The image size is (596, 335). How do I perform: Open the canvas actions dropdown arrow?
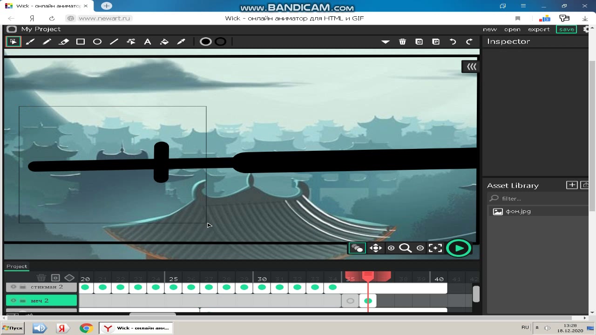[386, 41]
